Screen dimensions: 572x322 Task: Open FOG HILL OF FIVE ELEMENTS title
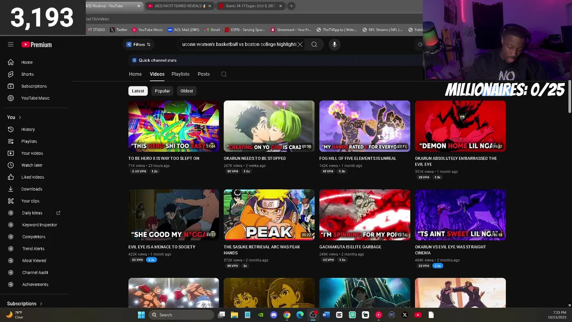357,158
